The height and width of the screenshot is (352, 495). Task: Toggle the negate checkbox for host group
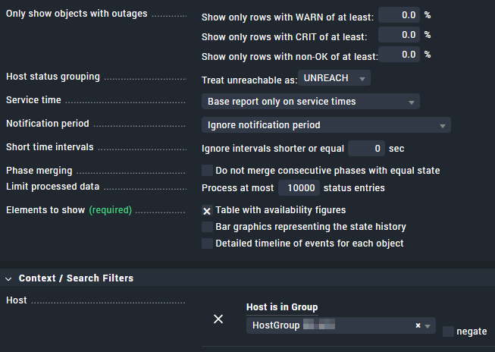[448, 332]
